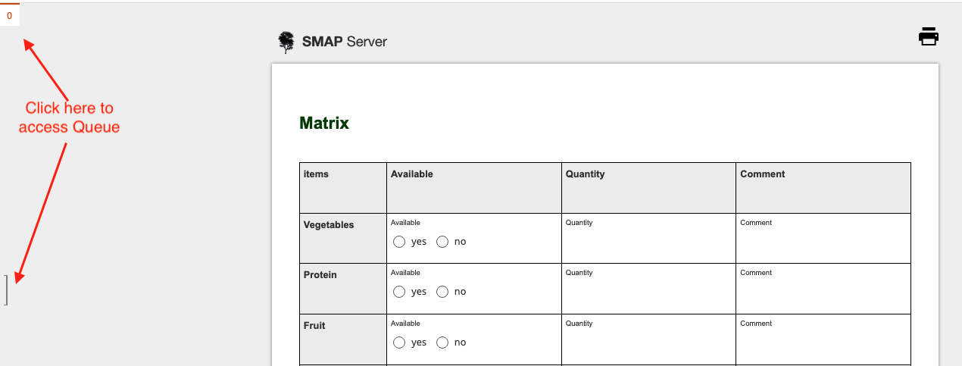
Task: Select no for Protein Available
Action: pos(442,292)
